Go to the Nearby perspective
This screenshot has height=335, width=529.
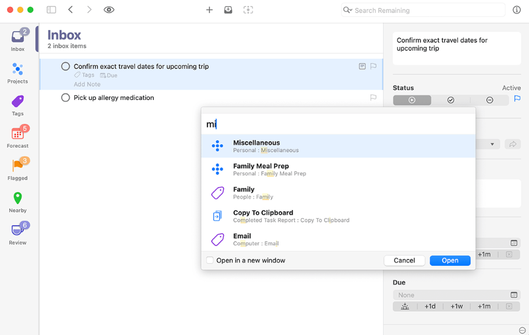click(x=17, y=201)
